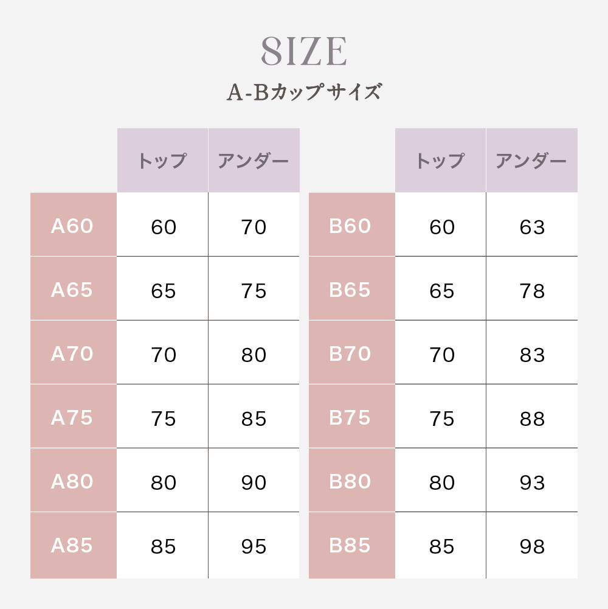Select the value 95 in the A85 row
The height and width of the screenshot is (609, 608).
point(254,546)
